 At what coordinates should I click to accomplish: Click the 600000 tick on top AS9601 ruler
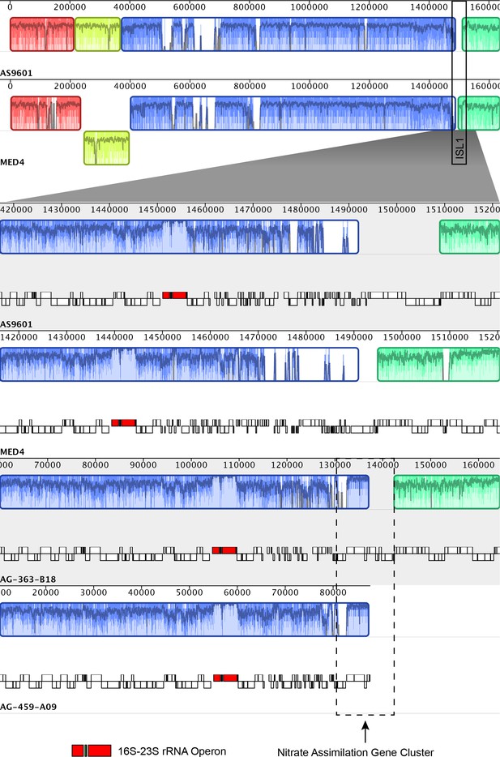190,6
